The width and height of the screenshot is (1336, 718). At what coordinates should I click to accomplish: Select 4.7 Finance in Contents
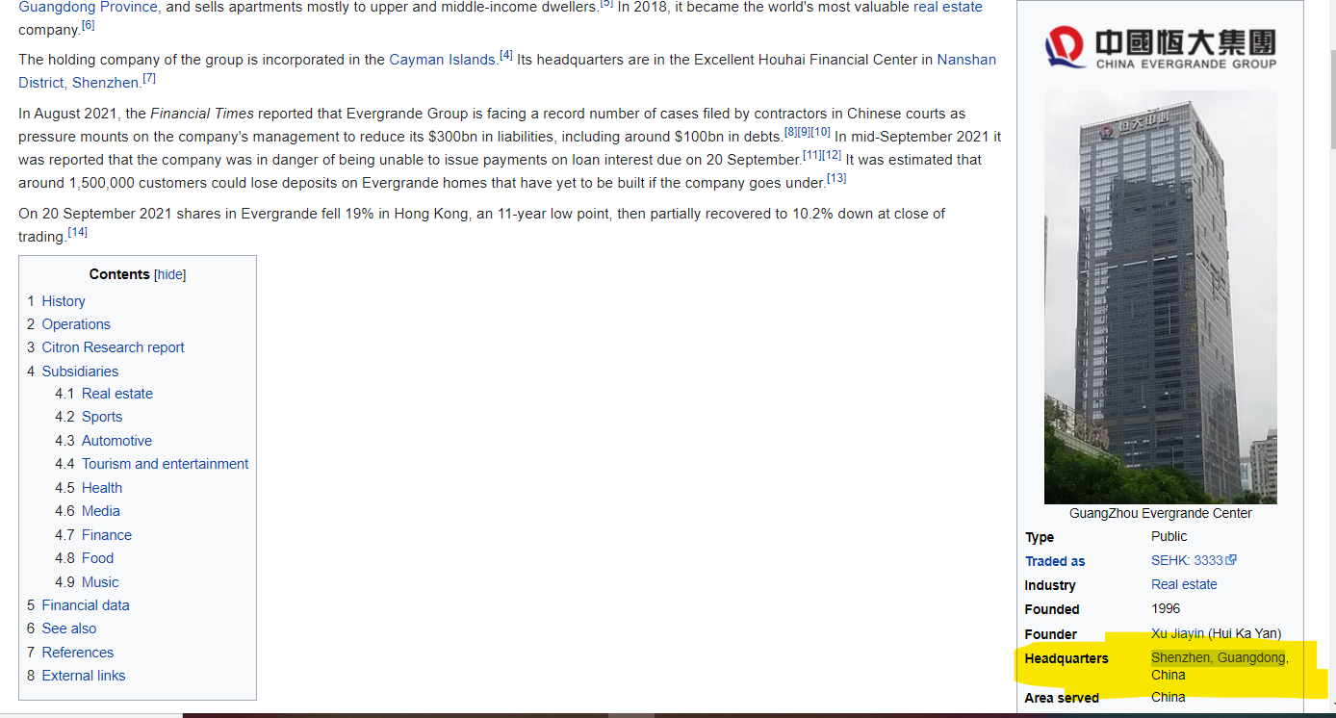(x=107, y=535)
